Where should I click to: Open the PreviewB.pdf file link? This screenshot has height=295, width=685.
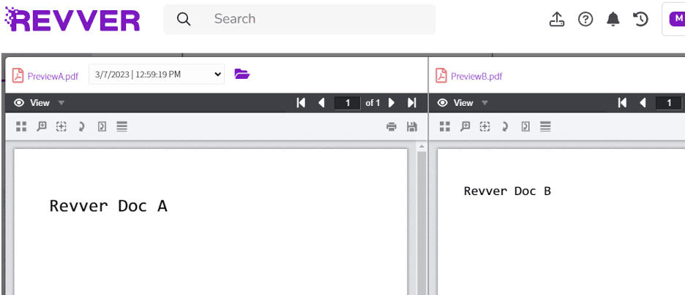476,76
